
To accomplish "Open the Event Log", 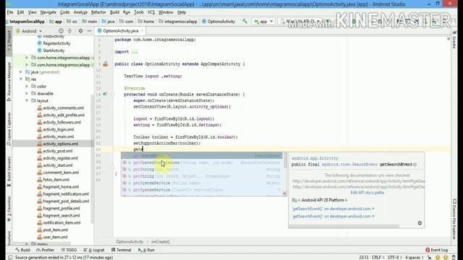I will tap(437, 250).
